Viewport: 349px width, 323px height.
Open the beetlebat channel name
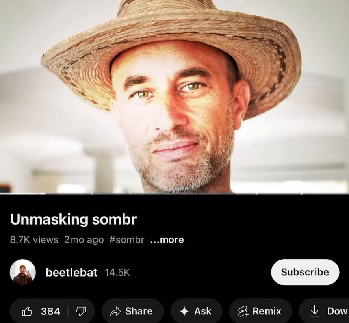(71, 272)
